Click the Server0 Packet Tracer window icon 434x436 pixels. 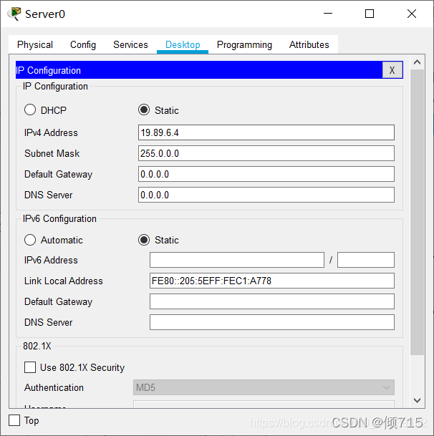click(x=14, y=14)
